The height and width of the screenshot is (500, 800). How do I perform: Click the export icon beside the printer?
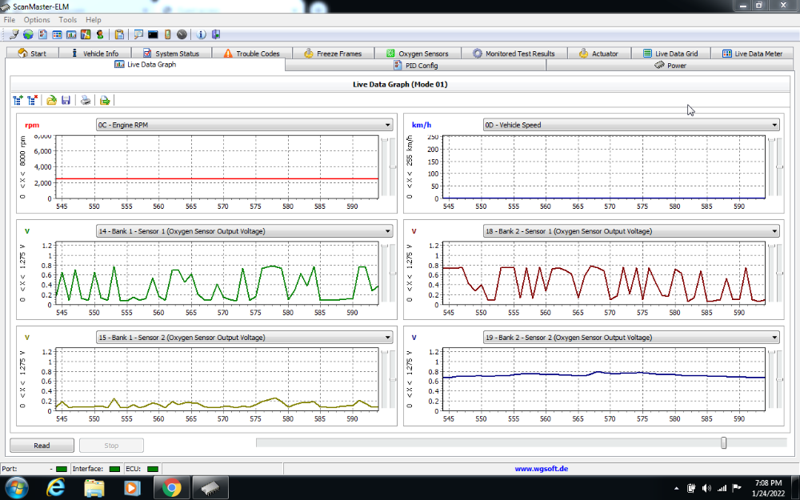pyautogui.click(x=105, y=100)
